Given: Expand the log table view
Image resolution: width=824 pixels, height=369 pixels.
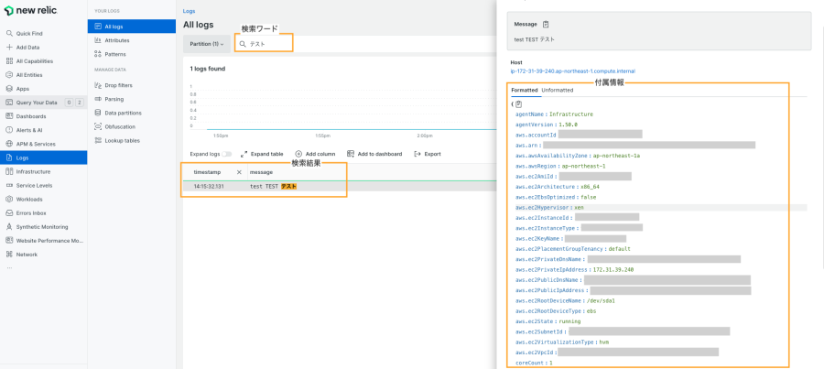Looking at the screenshot, I should pos(262,154).
